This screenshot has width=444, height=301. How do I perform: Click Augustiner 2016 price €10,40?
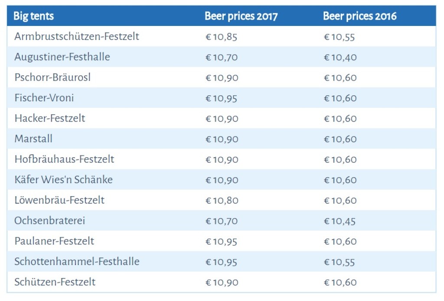[340, 57]
